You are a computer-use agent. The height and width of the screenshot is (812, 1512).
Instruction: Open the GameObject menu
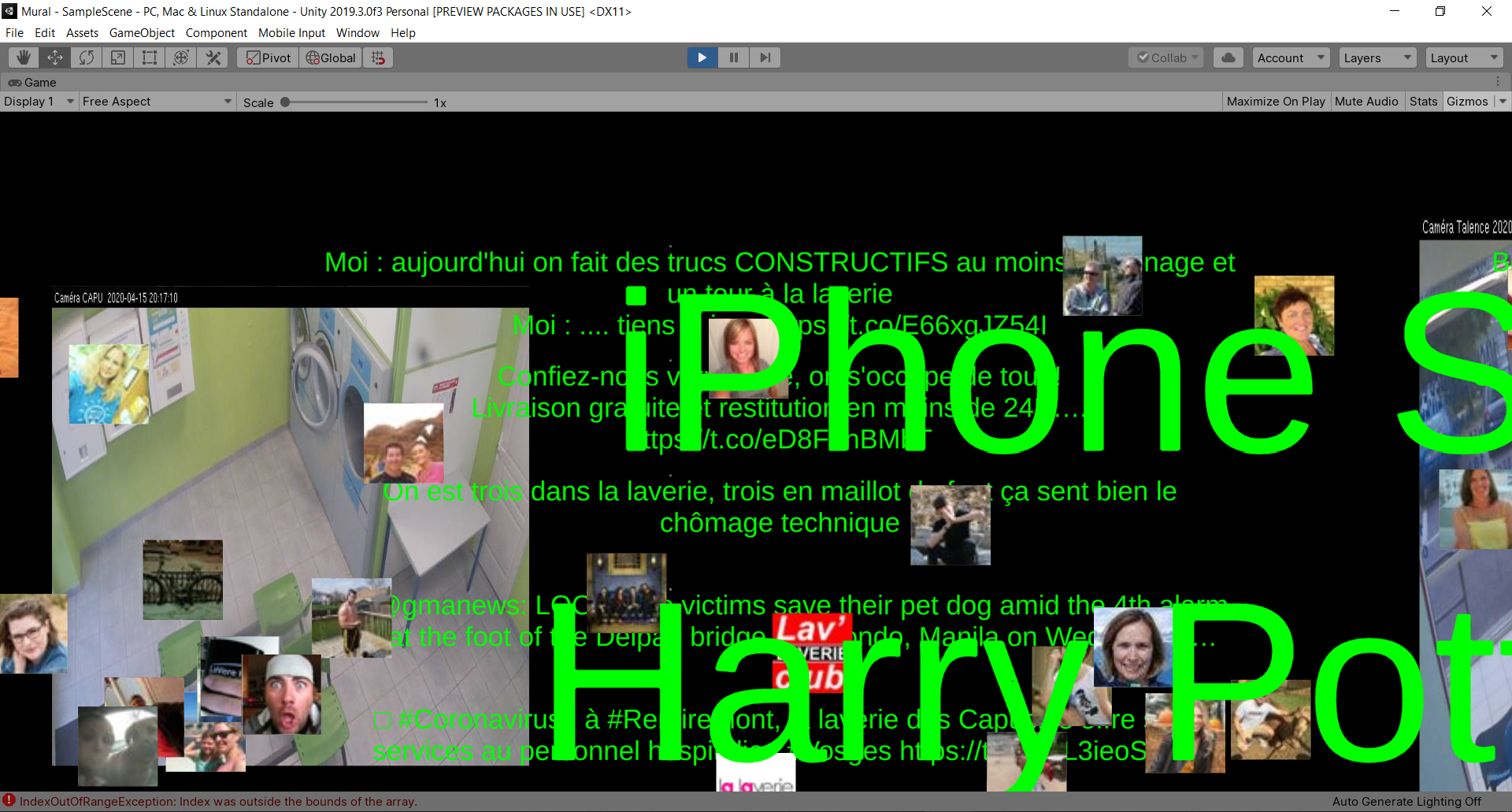click(x=142, y=33)
